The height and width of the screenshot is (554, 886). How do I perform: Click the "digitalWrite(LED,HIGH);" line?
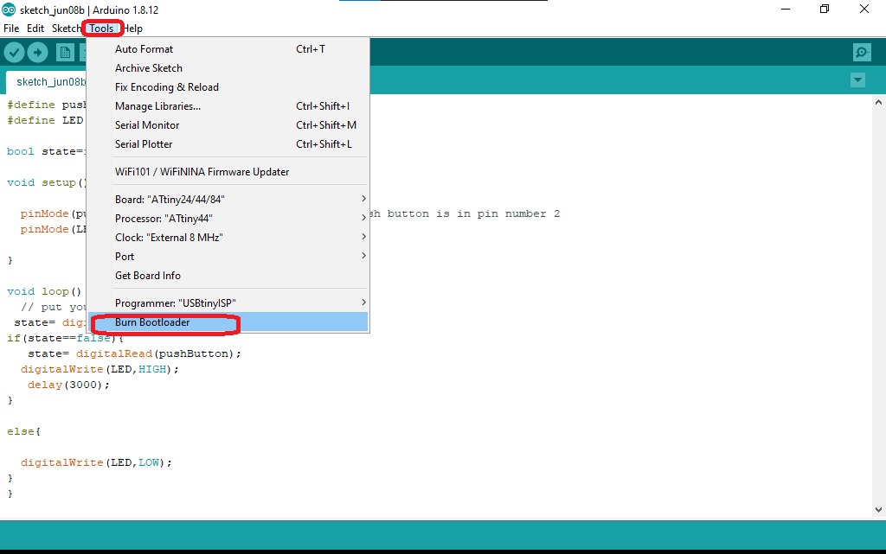click(x=100, y=370)
